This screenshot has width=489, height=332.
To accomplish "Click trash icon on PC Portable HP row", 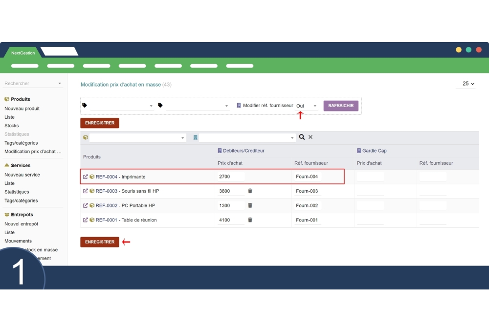I will coord(250,206).
